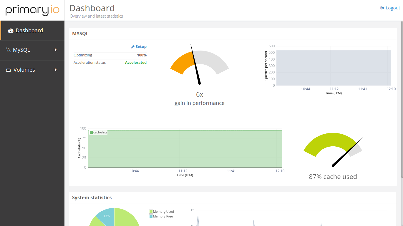Open the Volumes menu item
Viewport: 403px width, 226px height.
point(32,70)
